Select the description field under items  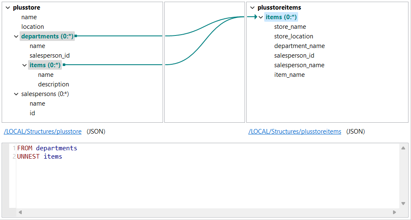point(54,84)
